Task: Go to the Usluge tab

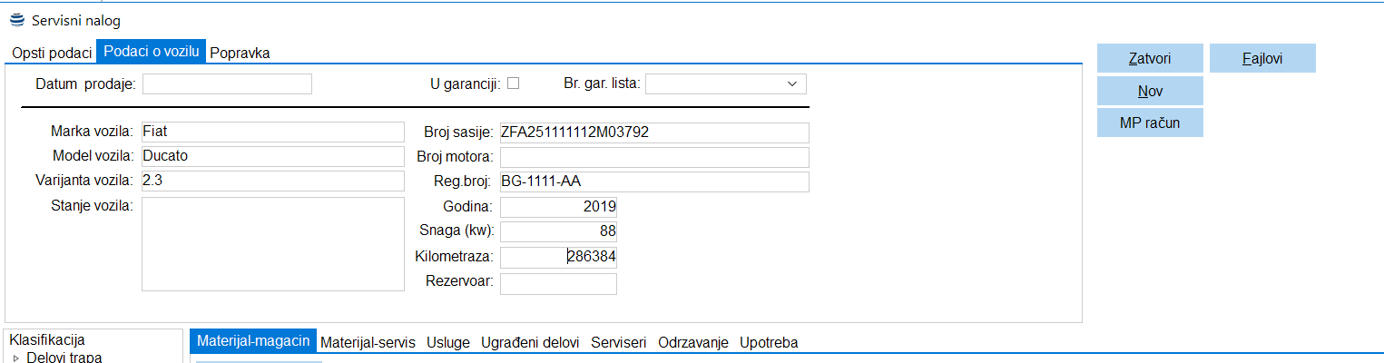Action: 448,342
